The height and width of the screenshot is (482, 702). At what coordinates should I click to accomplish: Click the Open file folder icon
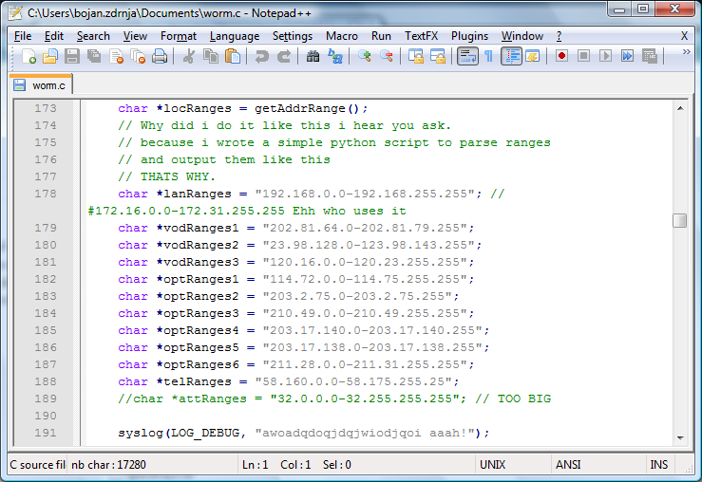50,57
